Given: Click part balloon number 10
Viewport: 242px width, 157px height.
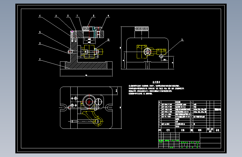Looking at the screenshot, I should point(108,40).
